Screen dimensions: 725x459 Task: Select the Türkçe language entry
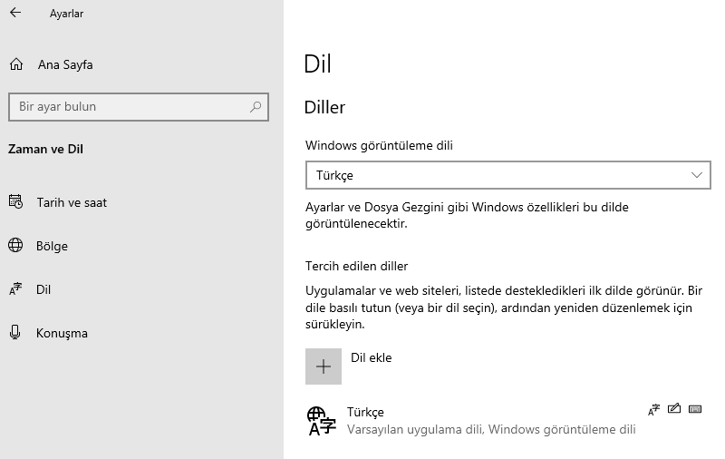507,421
